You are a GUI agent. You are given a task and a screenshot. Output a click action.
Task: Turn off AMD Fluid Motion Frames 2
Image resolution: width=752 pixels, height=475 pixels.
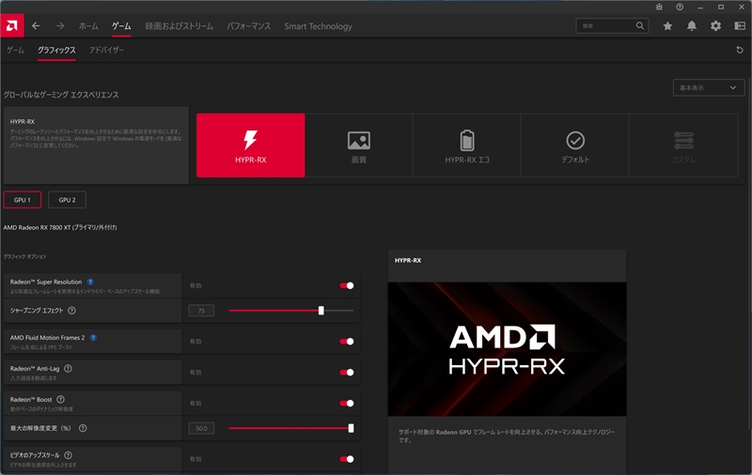tap(347, 342)
